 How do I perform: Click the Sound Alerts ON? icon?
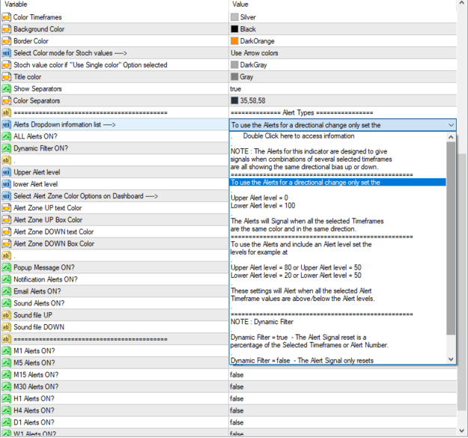6,303
